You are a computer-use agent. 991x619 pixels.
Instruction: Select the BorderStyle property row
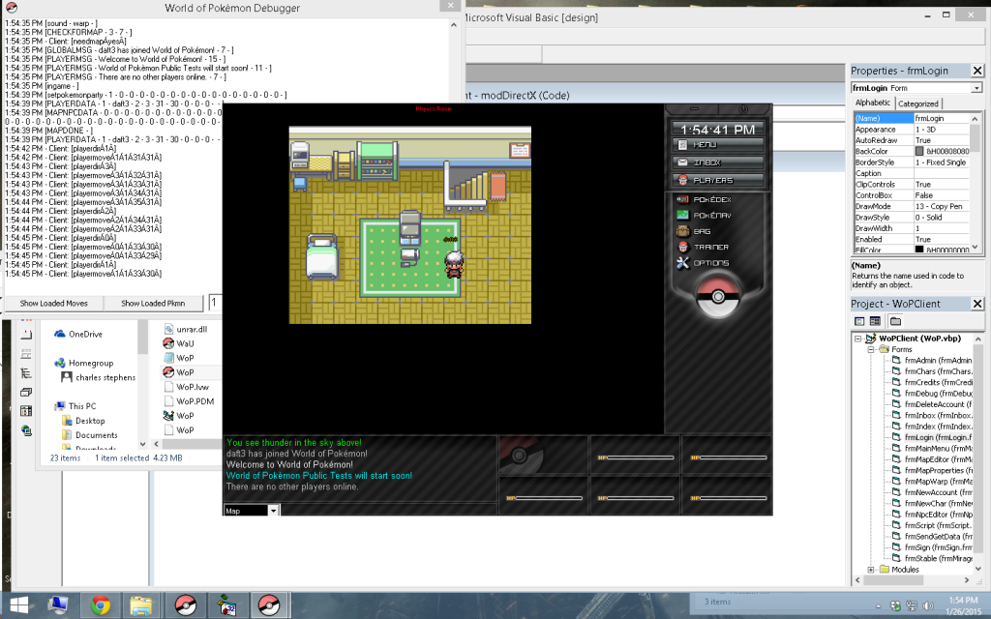click(911, 162)
